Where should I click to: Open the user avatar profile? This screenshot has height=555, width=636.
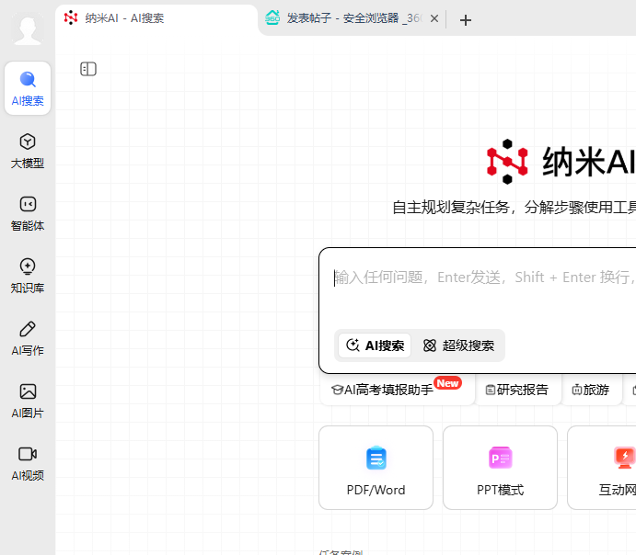28,29
